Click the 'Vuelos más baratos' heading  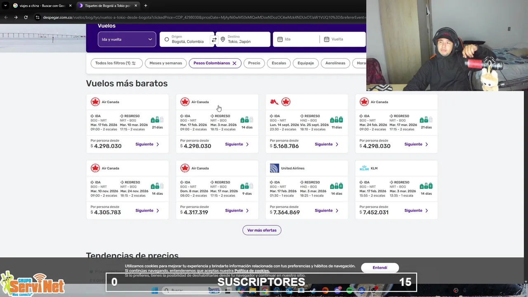pyautogui.click(x=127, y=83)
